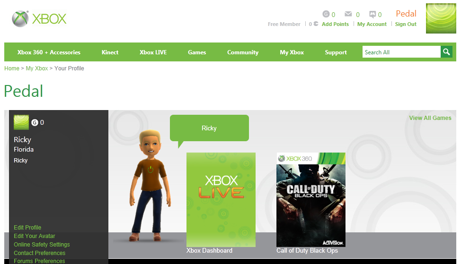461x264 pixels.
Task: Click the Florida location text
Action: click(x=24, y=149)
